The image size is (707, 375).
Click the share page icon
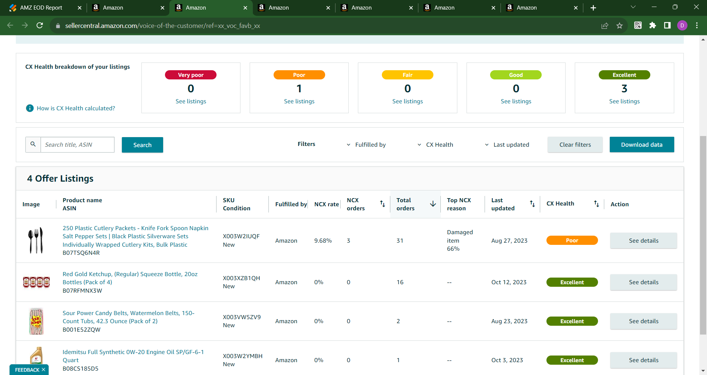605,25
